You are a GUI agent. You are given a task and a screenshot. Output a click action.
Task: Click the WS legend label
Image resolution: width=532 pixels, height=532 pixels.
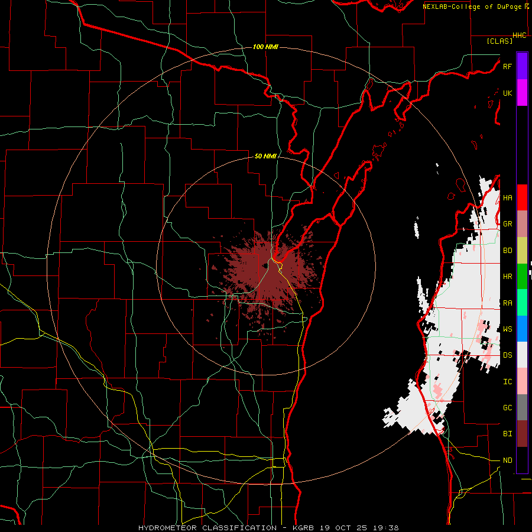[507, 329]
